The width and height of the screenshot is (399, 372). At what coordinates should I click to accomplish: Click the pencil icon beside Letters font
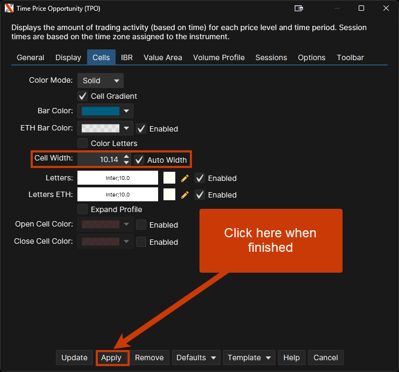click(185, 178)
